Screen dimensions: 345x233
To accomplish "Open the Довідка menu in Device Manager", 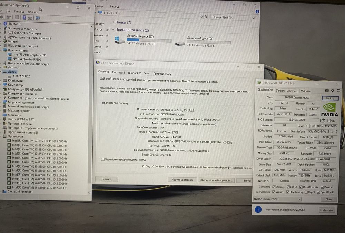I will pyautogui.click(x=33, y=12).
